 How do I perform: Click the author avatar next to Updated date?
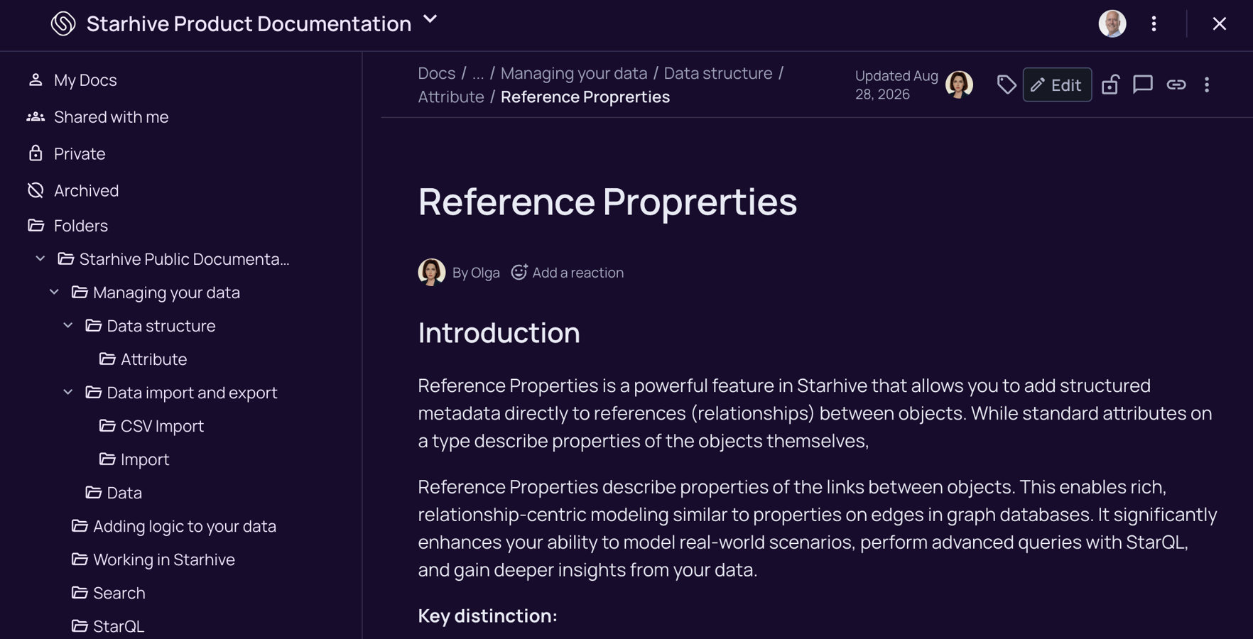[959, 84]
